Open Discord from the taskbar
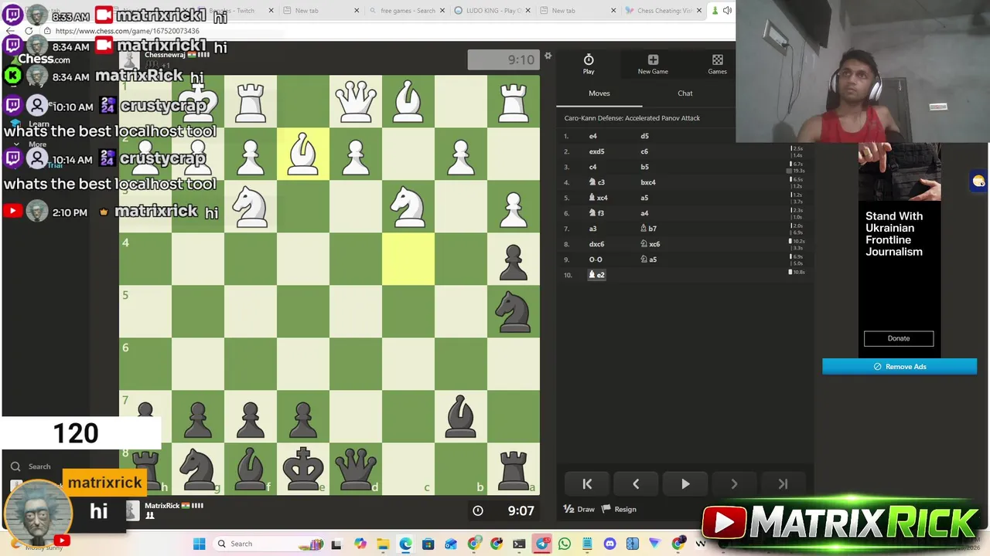Viewport: 990px width, 556px height. click(609, 544)
